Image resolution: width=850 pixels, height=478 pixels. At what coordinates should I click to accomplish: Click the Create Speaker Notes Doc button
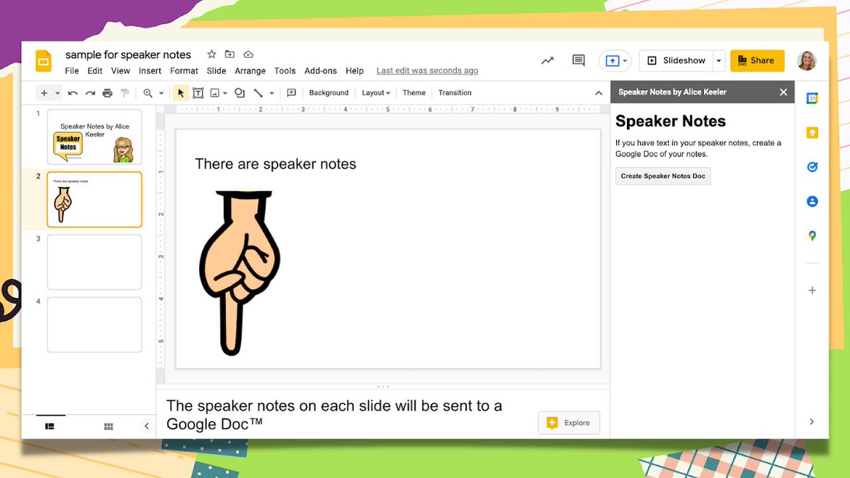click(x=662, y=176)
